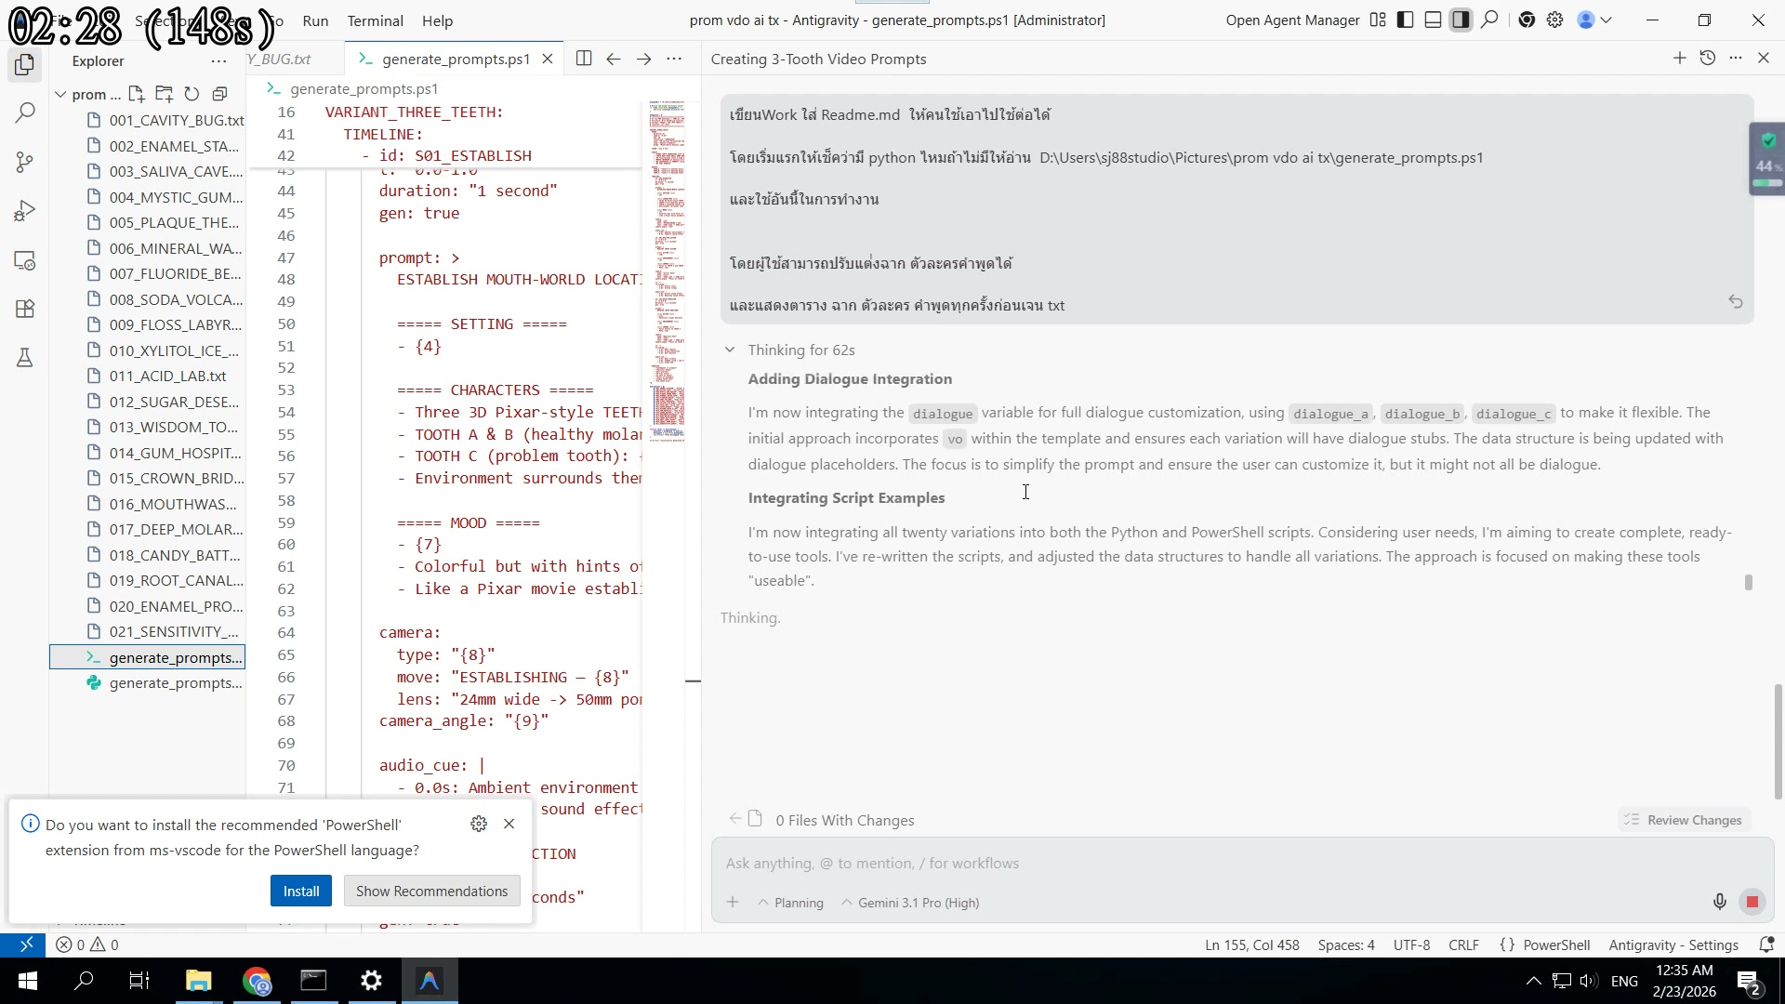Screen dimensions: 1785x1004
Task: Open the Run and Debug view
Action: [x=25, y=211]
